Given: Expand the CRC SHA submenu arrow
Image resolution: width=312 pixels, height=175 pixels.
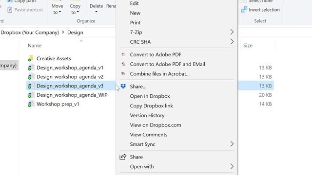Looking at the screenshot, I should (x=232, y=42).
